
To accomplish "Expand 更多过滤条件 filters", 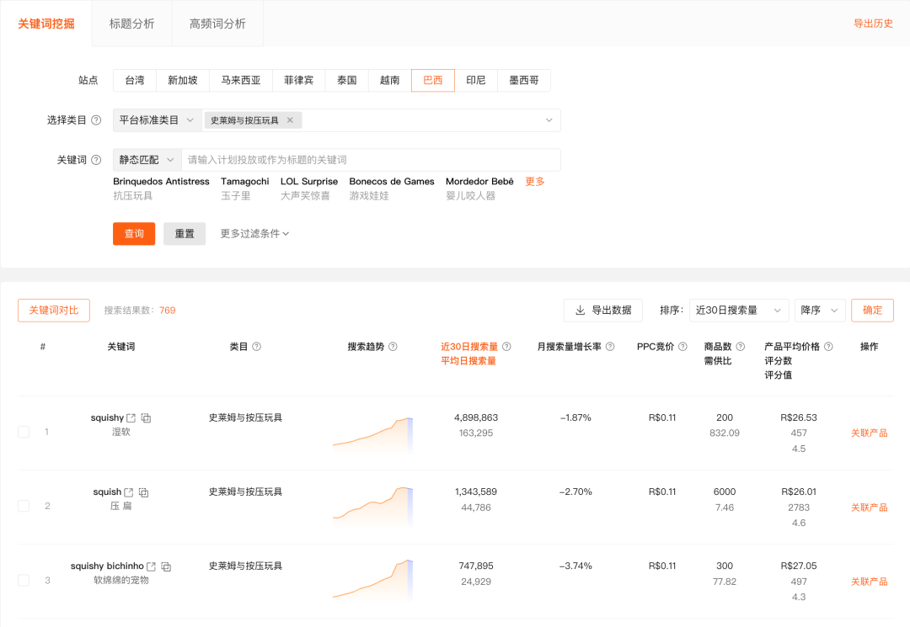I will (254, 233).
